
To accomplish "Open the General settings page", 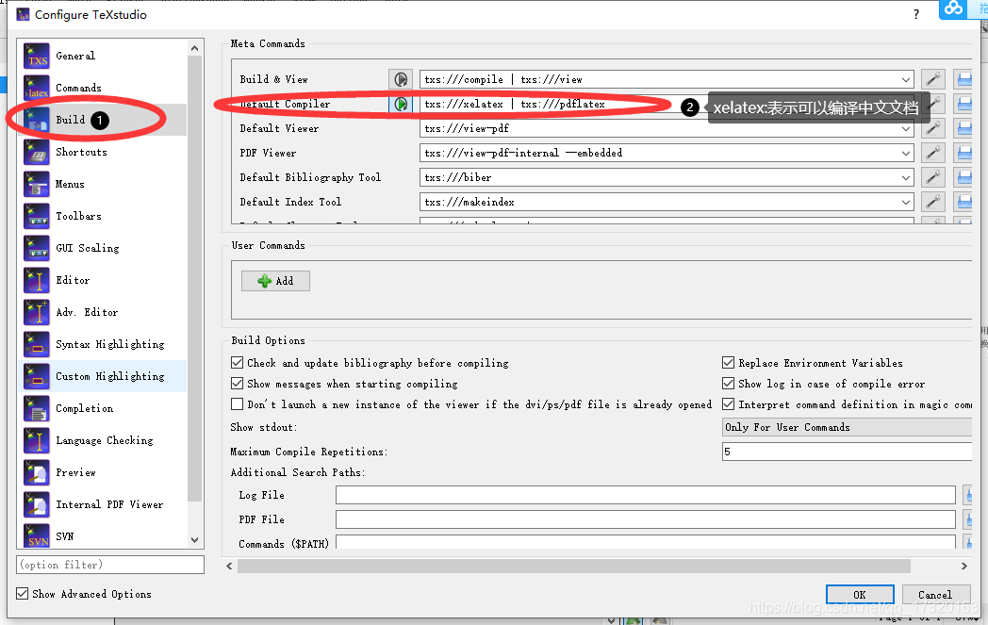I will 104,56.
